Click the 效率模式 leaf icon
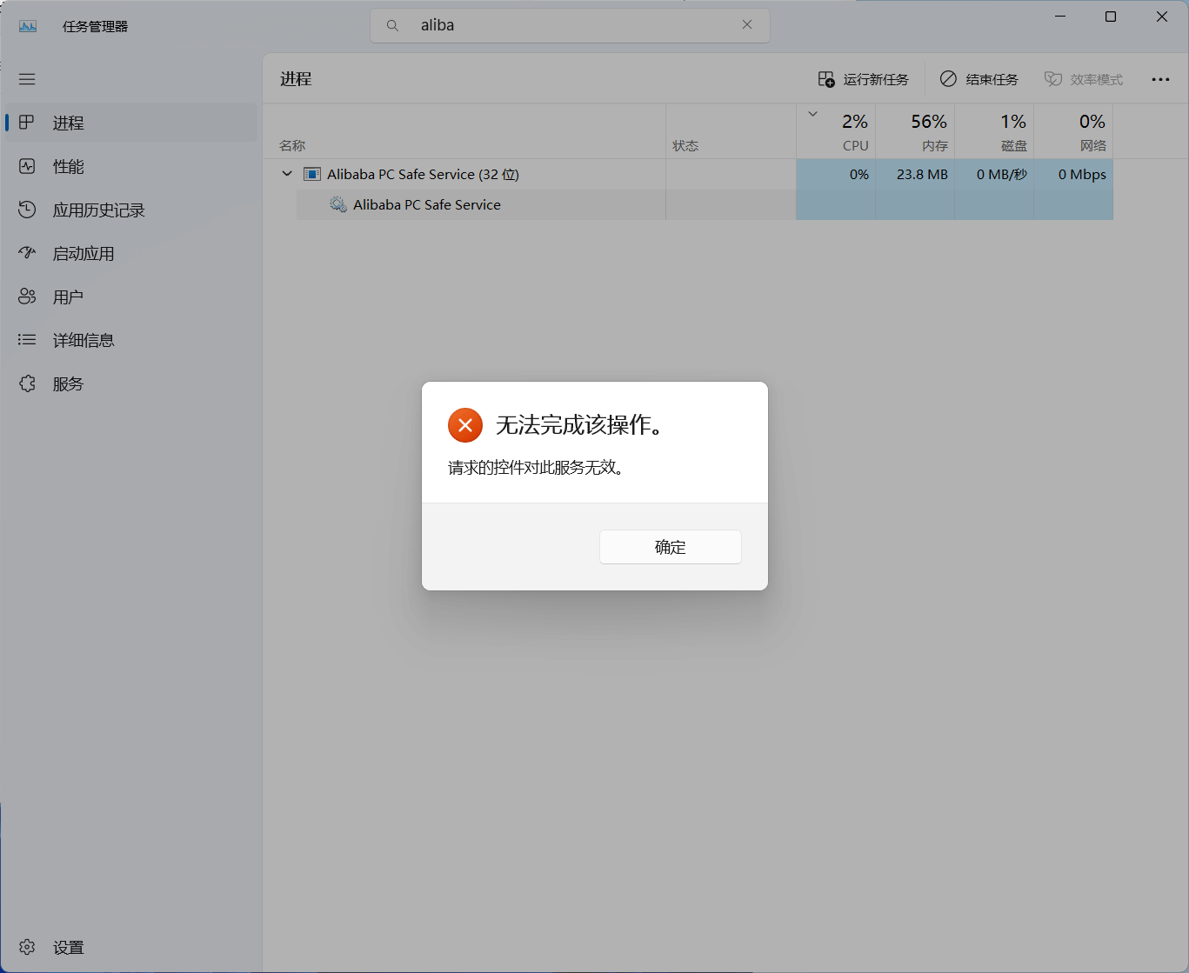Image resolution: width=1189 pixels, height=973 pixels. pos(1053,79)
